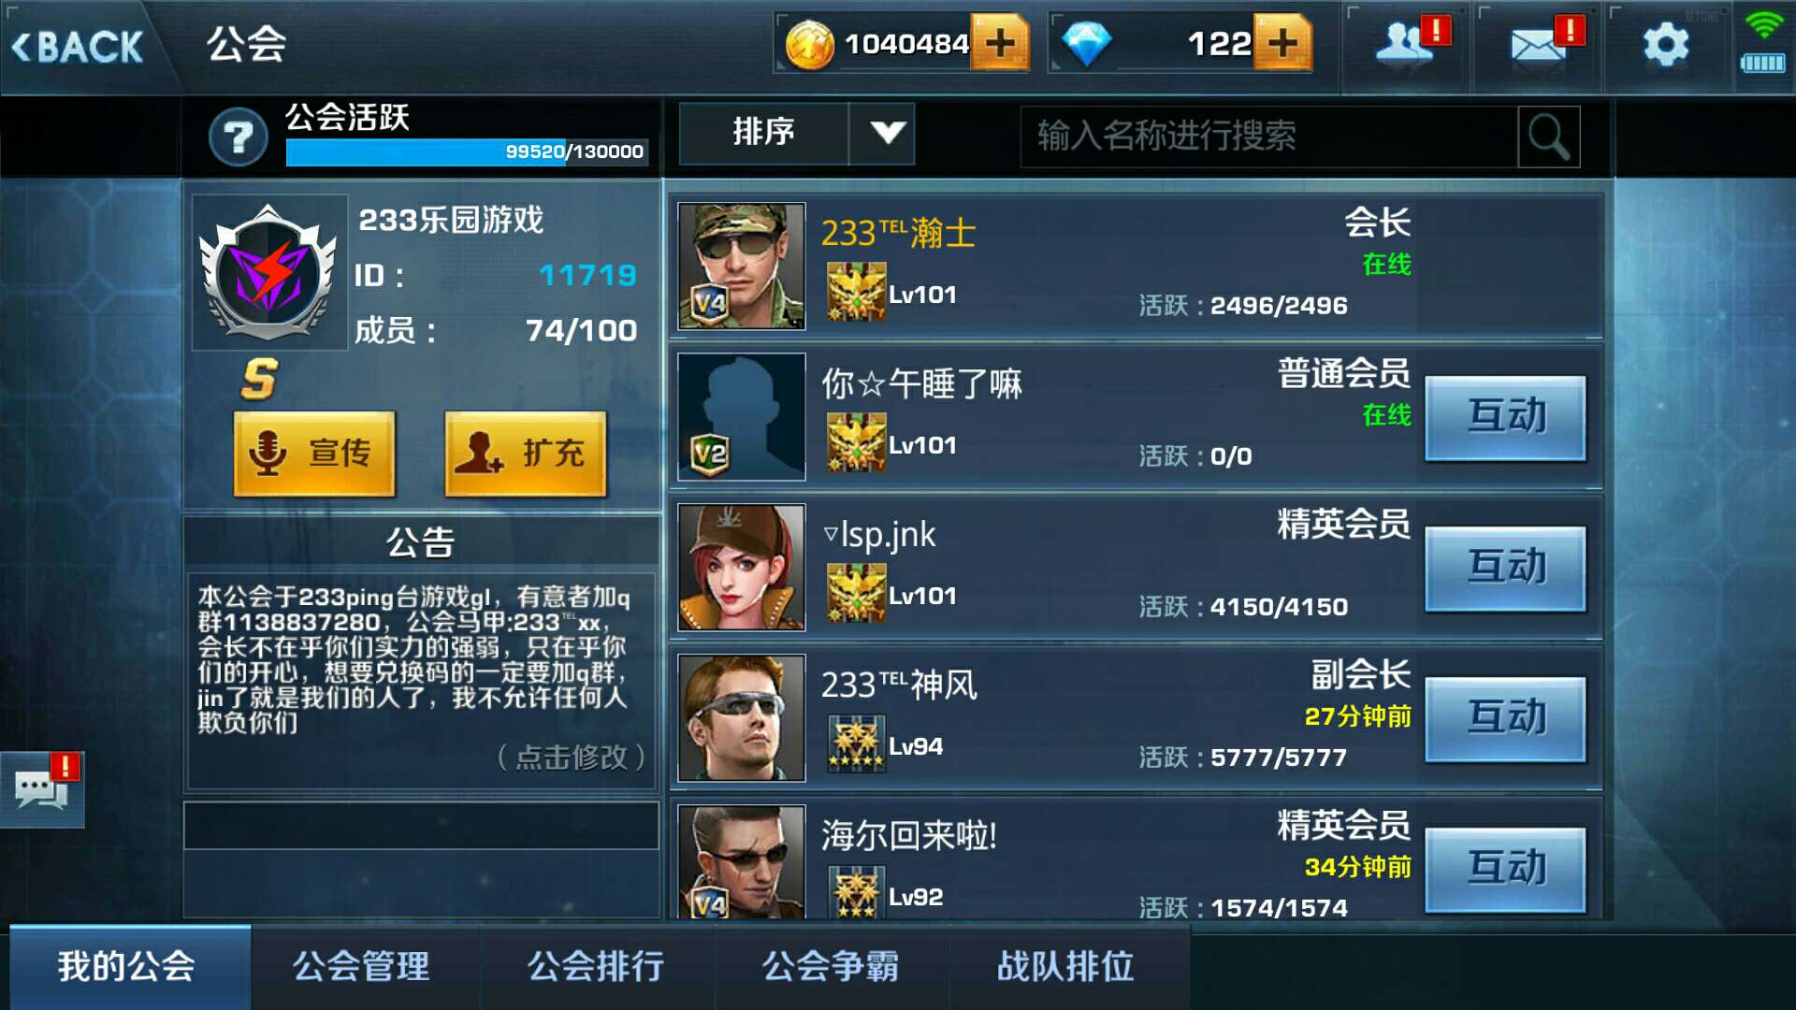This screenshot has width=1796, height=1010.
Task: Click the guild activity progress bar
Action: [467, 151]
